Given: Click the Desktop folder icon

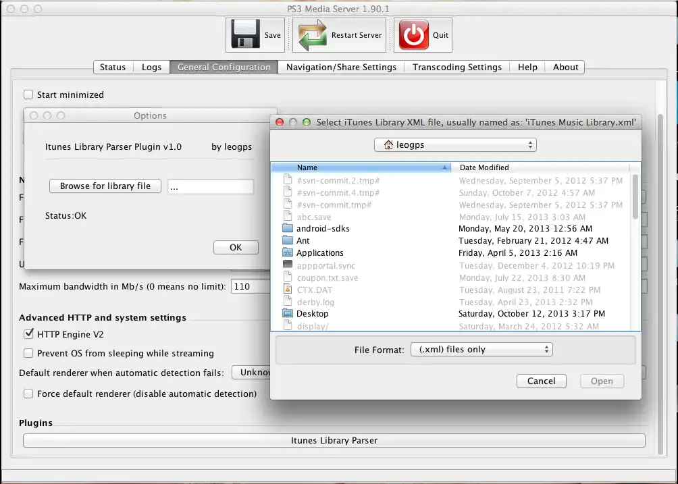Looking at the screenshot, I should coord(288,313).
